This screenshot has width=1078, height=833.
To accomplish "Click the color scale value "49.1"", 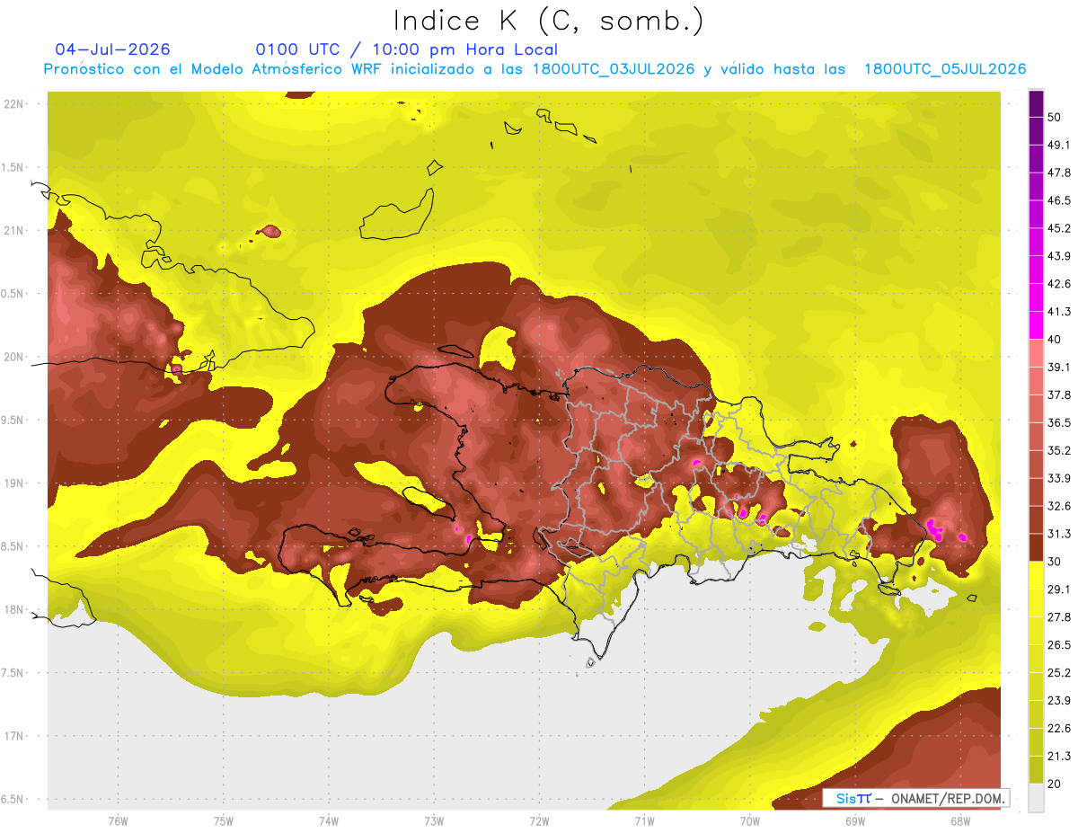I will pos(1059,145).
